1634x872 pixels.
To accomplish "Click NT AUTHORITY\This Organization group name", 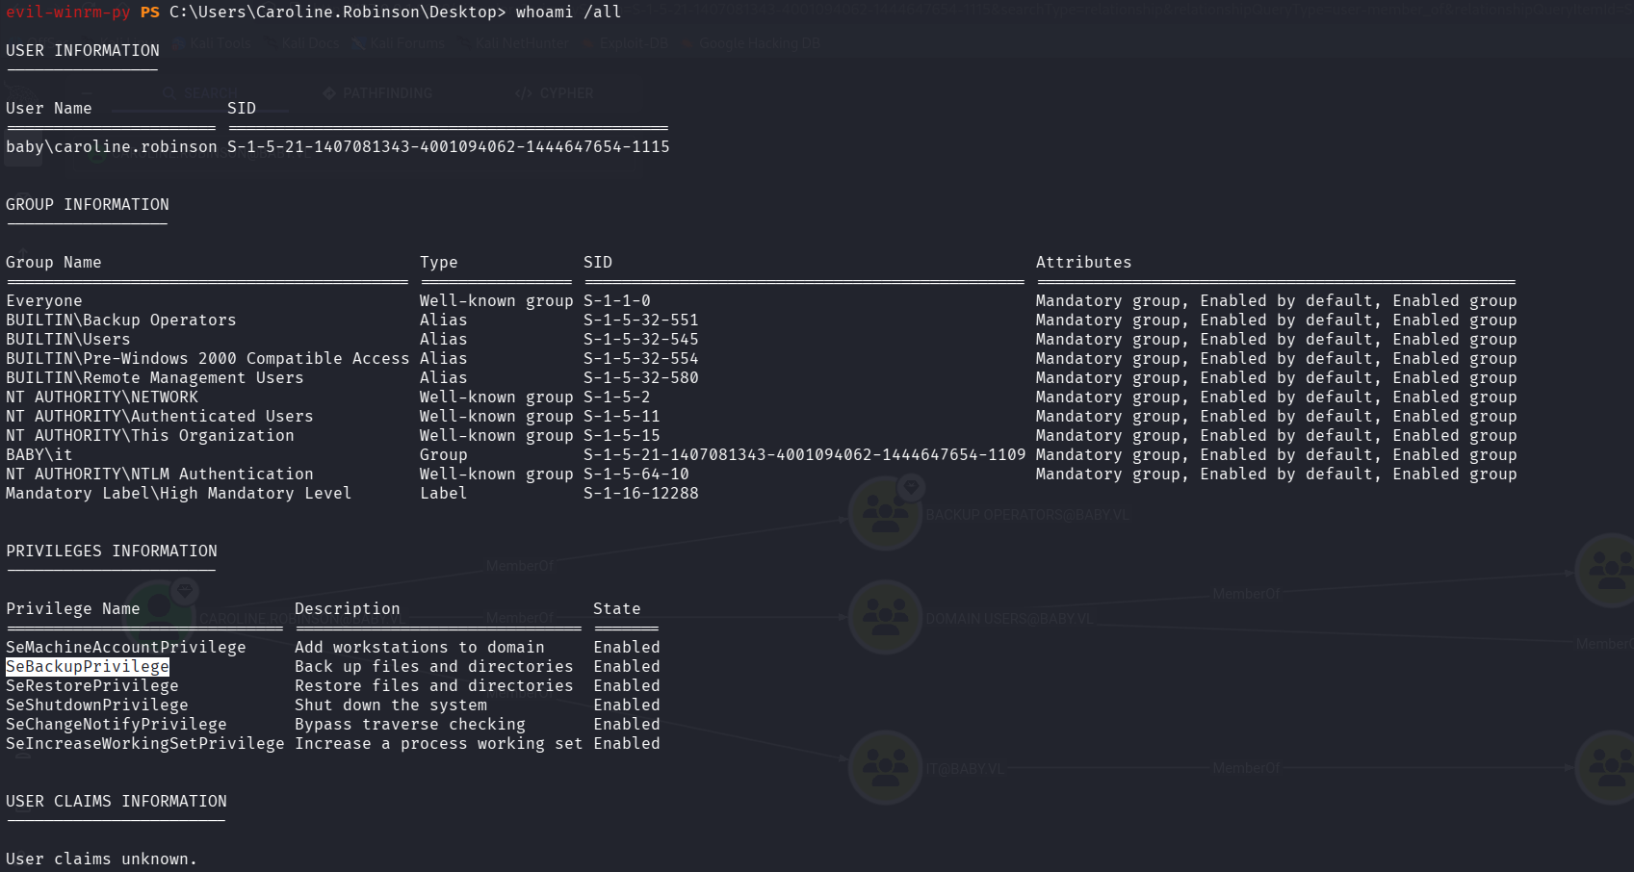I will pos(150,435).
